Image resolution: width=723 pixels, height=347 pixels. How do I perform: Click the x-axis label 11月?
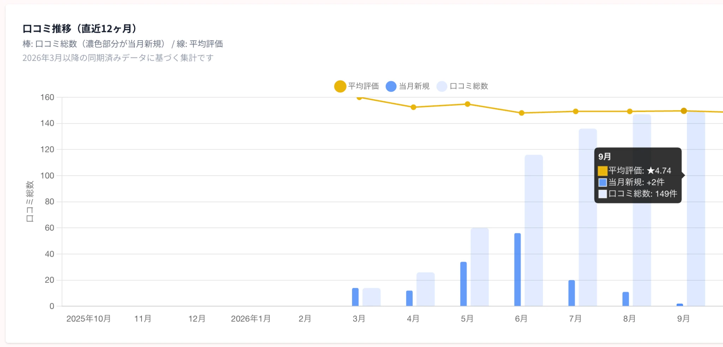(143, 319)
